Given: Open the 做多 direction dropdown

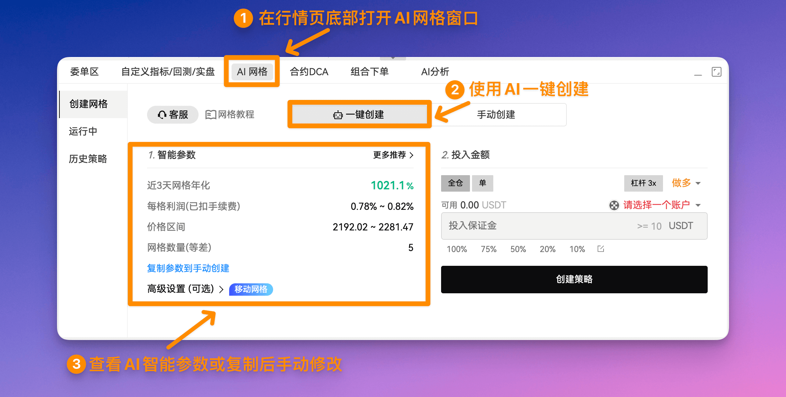Looking at the screenshot, I should 686,183.
